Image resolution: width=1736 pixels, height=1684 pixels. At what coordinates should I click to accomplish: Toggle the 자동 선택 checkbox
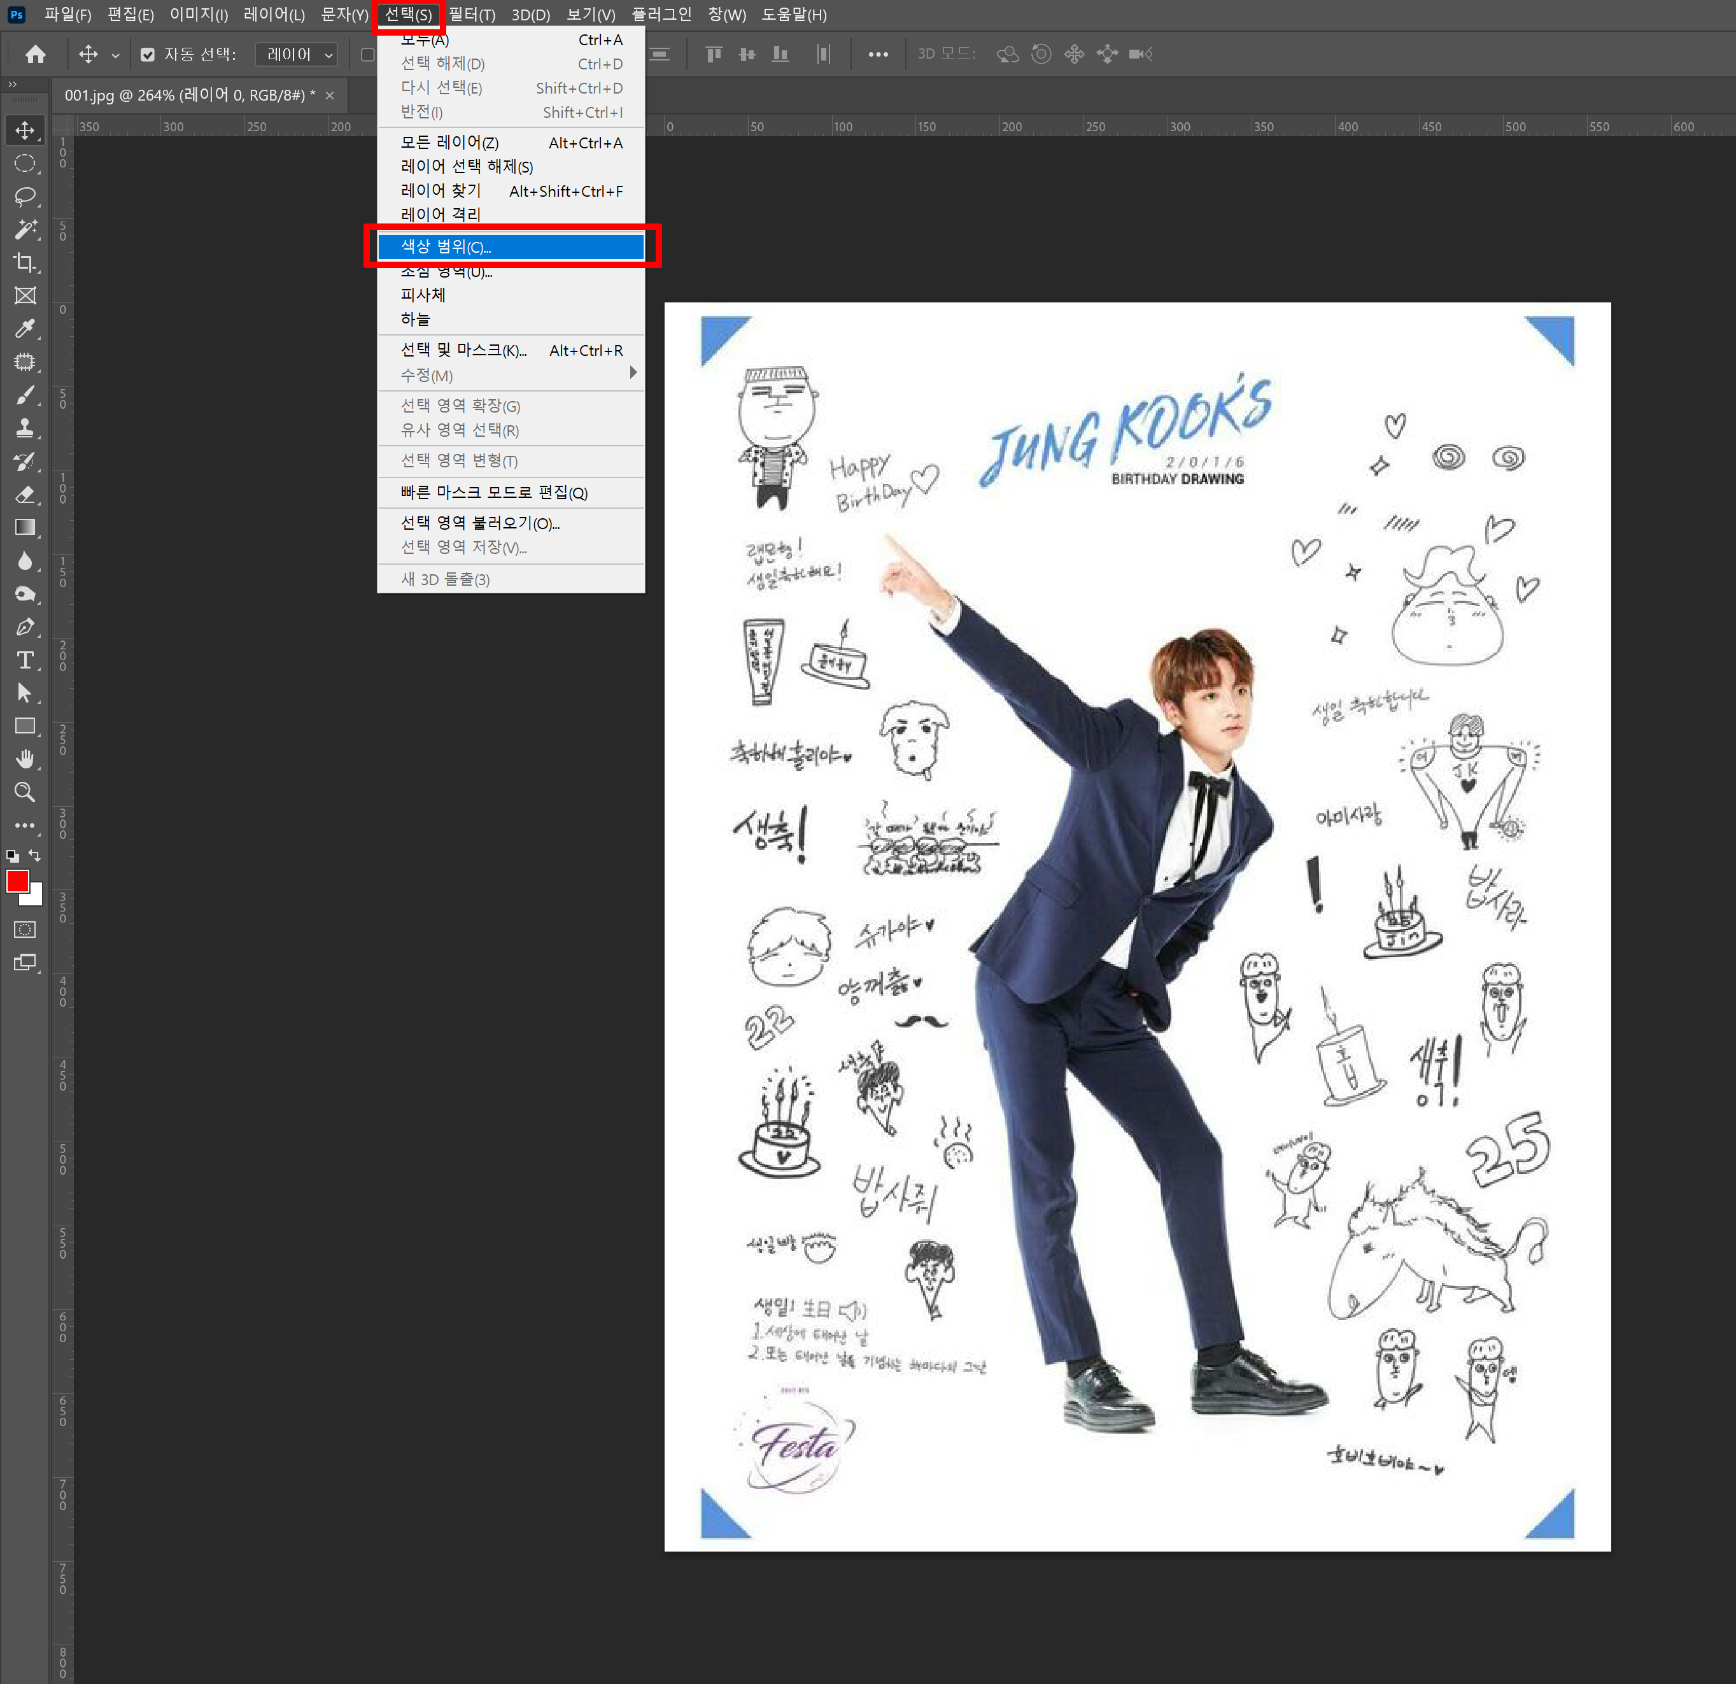click(x=148, y=55)
